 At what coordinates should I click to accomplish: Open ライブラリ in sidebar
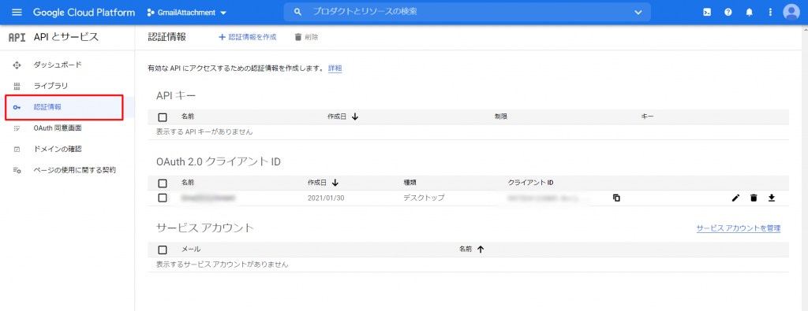[x=50, y=86]
